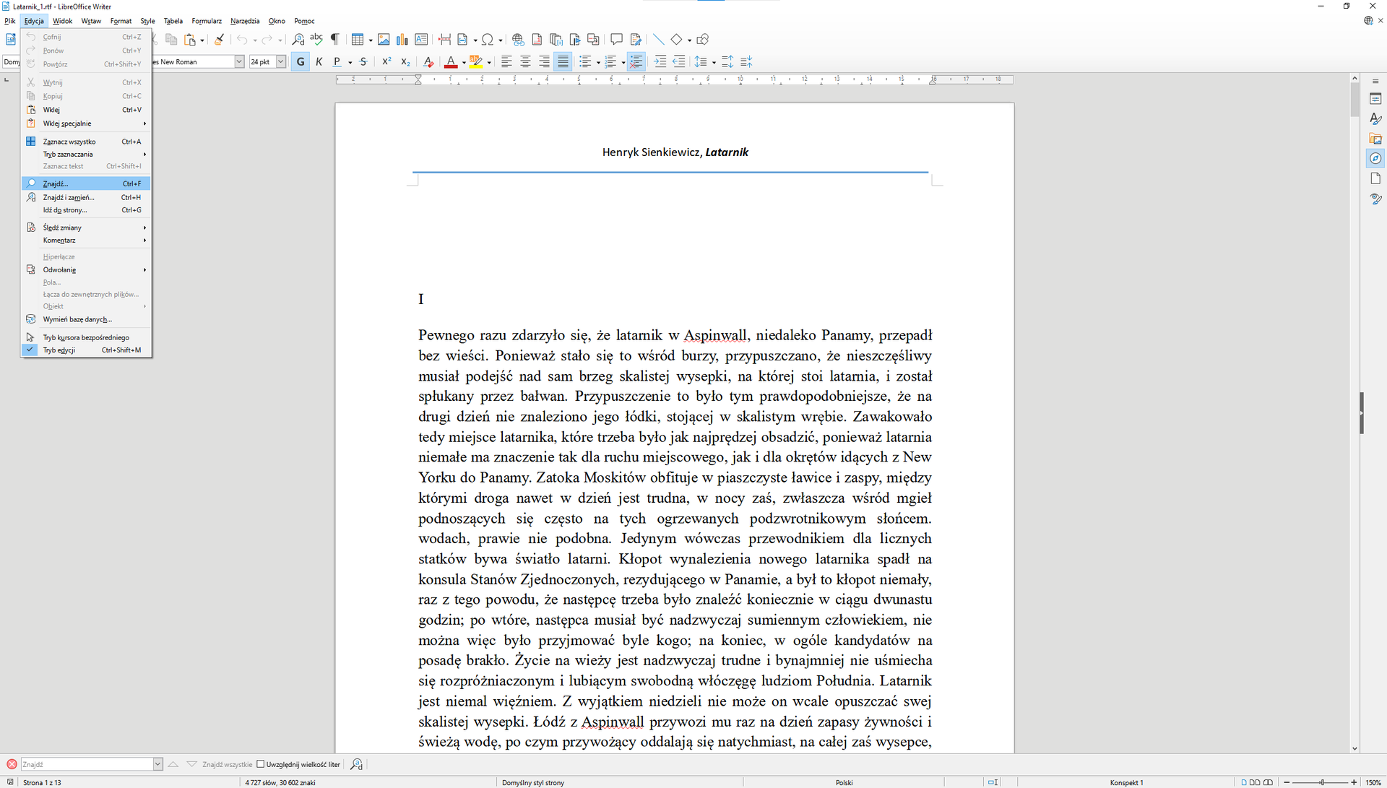This screenshot has height=788, width=1387.
Task: Toggle bold (G) formatting
Action: [301, 62]
